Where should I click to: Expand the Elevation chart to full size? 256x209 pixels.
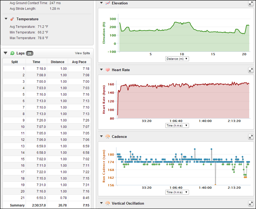tap(251, 3)
